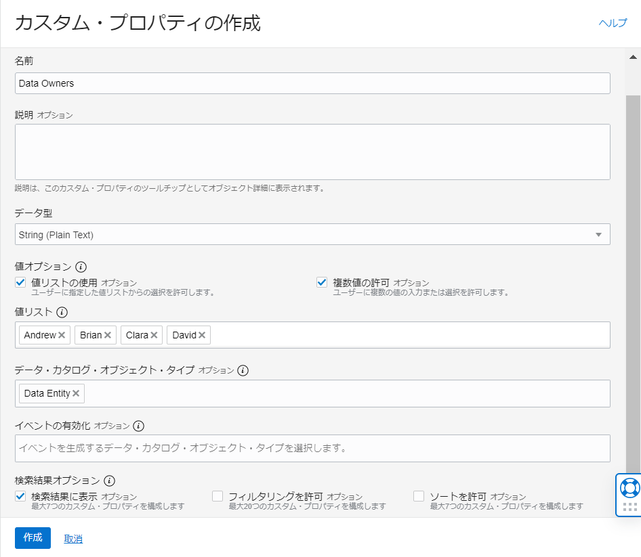
Task: Click the info icon beside 検索結果オプション
Action: 109,481
